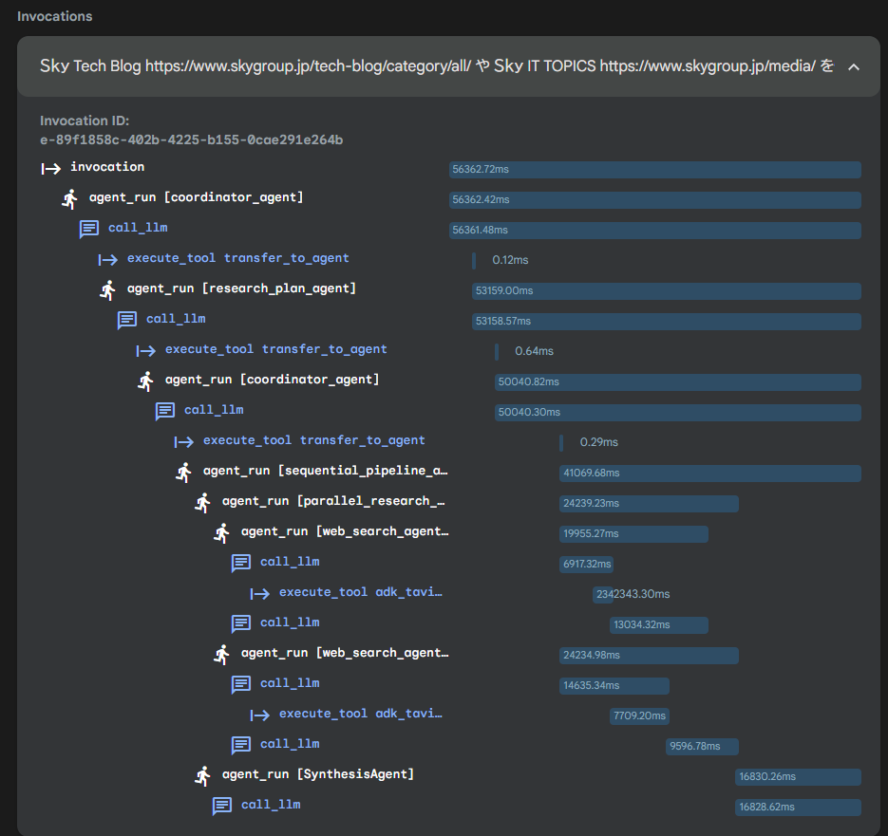The width and height of the screenshot is (888, 836).
Task: Click the Invocation ID value text
Action: click(191, 140)
